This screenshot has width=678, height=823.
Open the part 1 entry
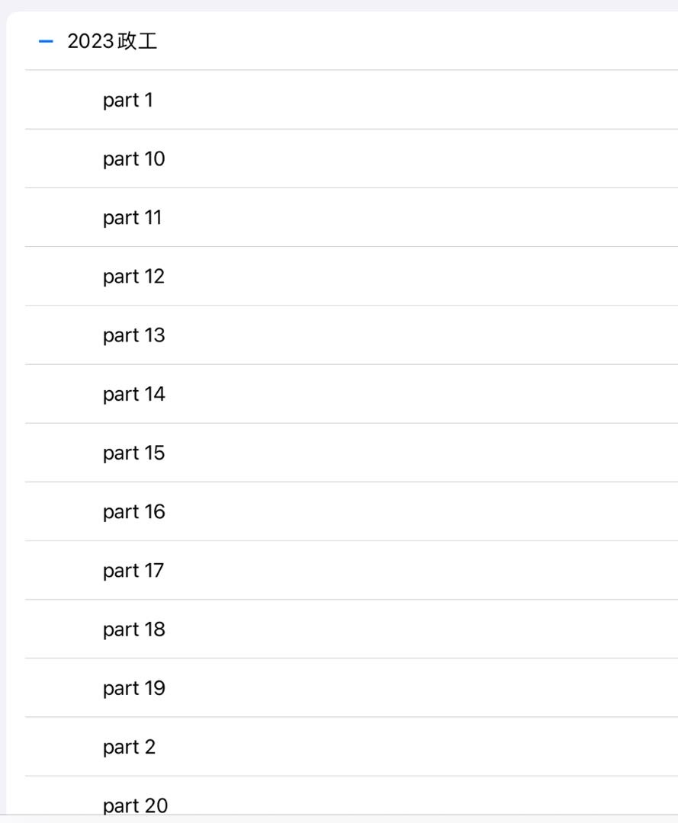tap(352, 100)
